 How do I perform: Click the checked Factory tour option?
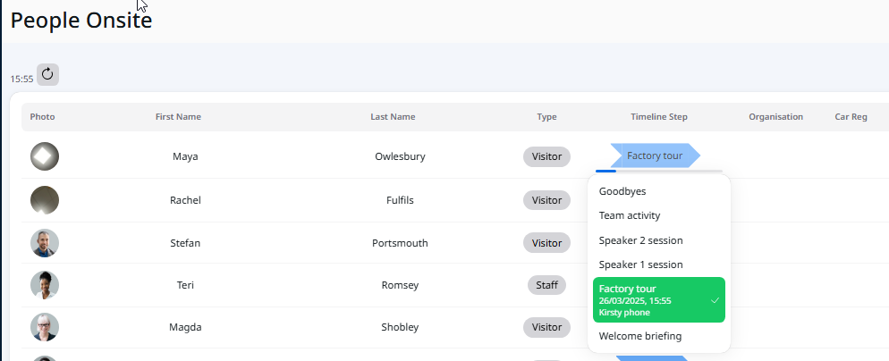coord(659,300)
